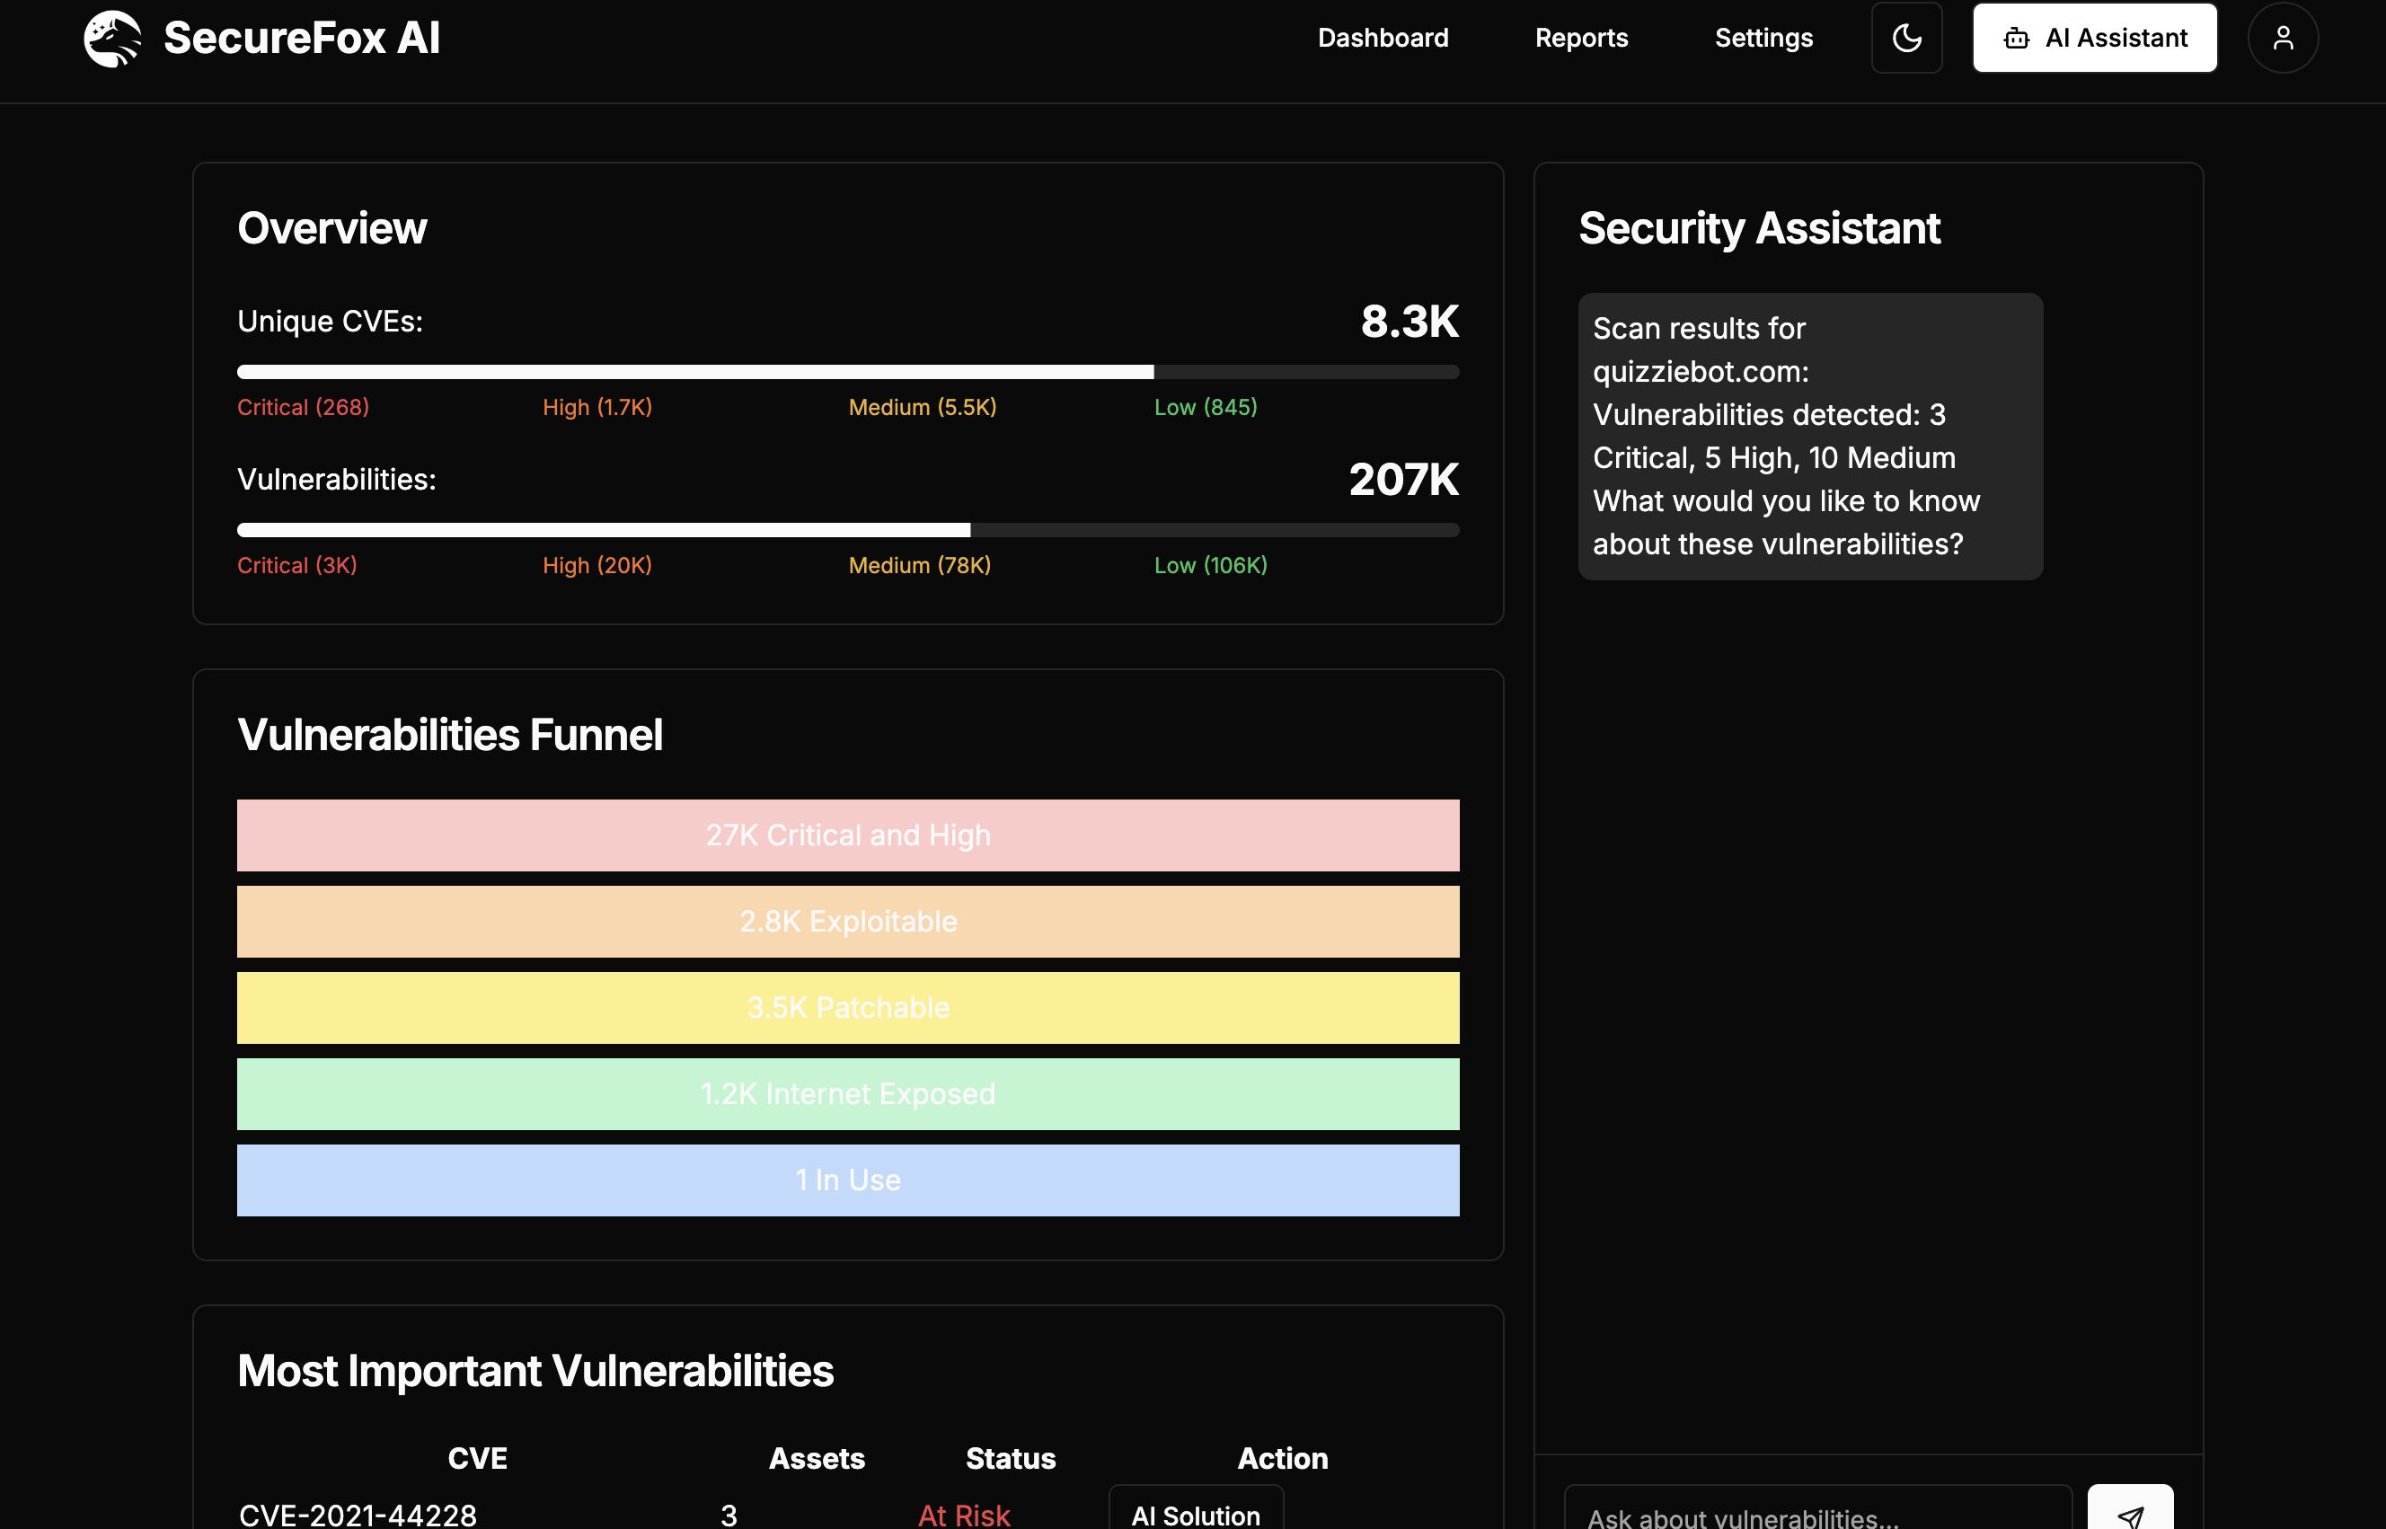Image resolution: width=2386 pixels, height=1529 pixels.
Task: Click the AI Solution button for CVE-2021-44228
Action: (1195, 1512)
